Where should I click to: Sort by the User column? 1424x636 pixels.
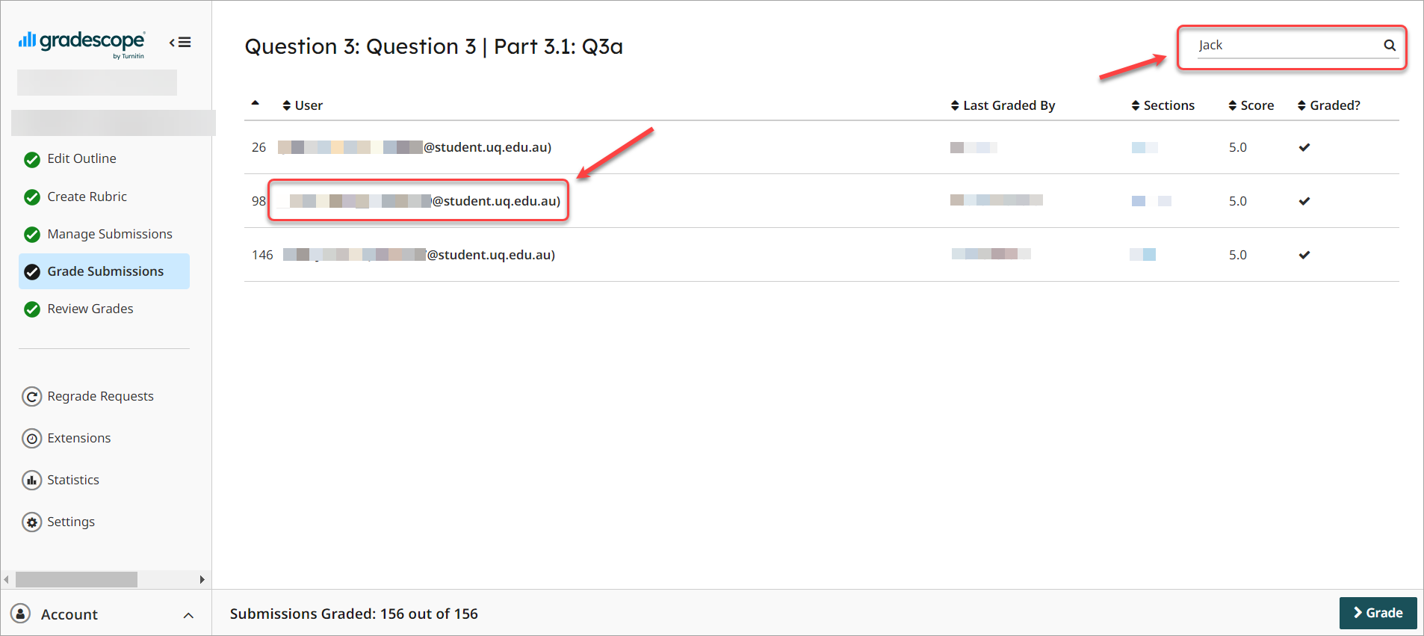pos(303,105)
